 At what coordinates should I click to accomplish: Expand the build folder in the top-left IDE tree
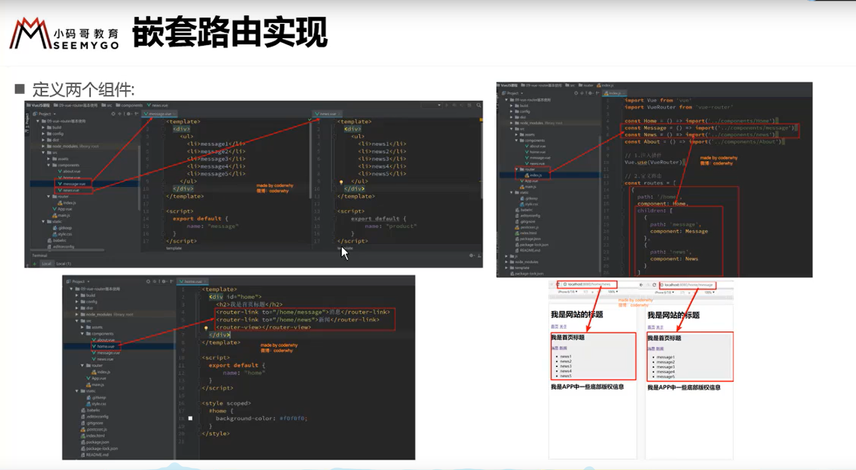(x=43, y=128)
